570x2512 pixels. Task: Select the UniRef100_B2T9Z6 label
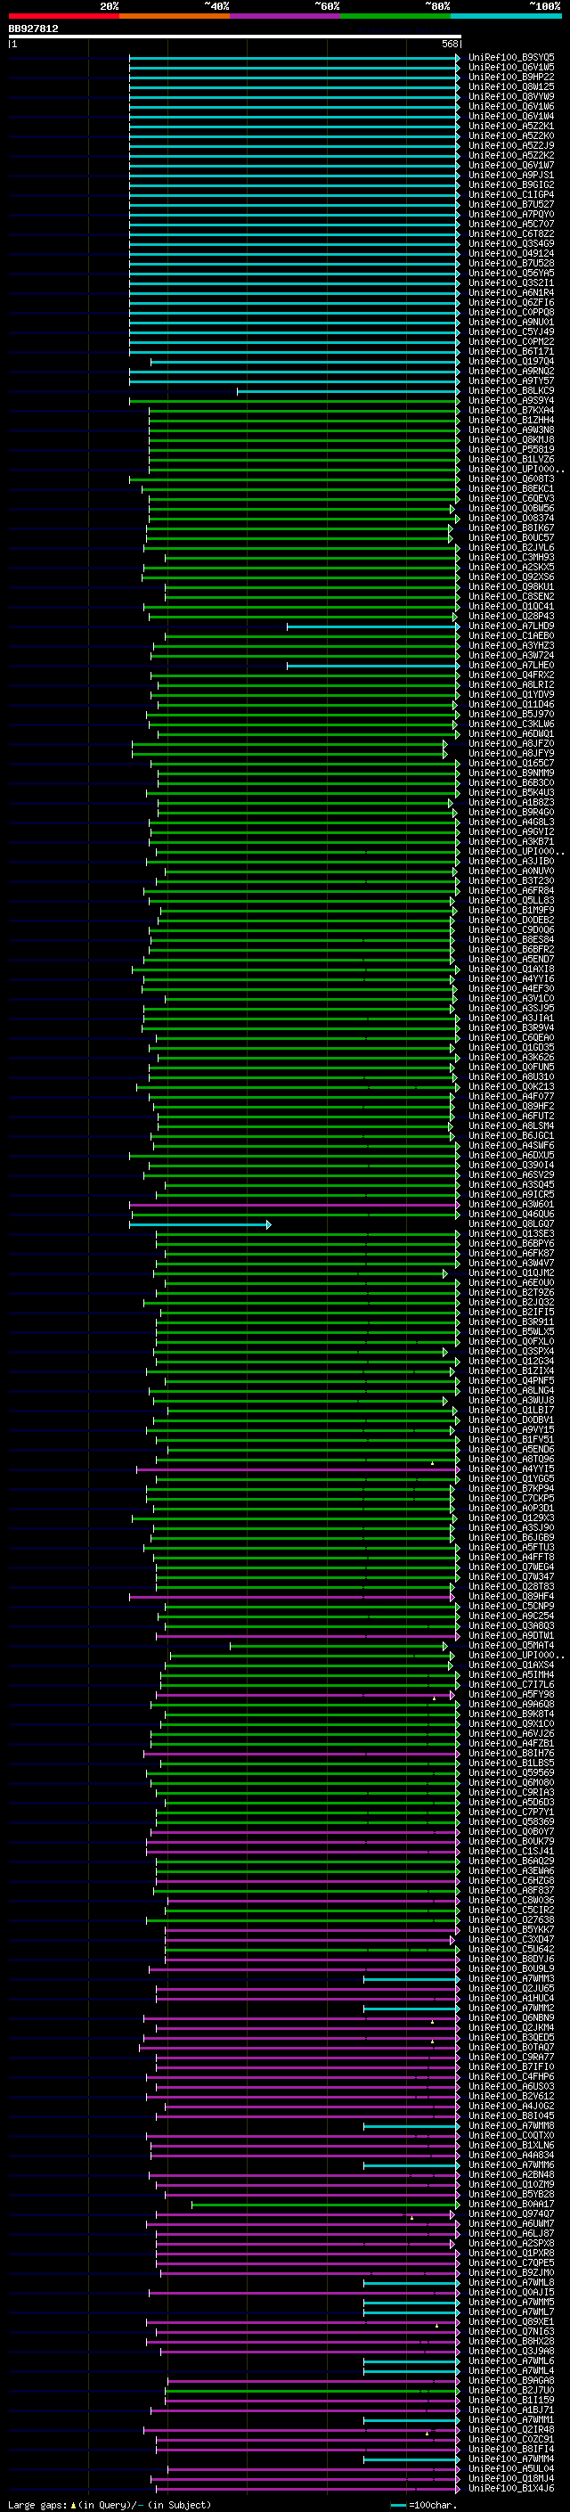click(x=511, y=1292)
